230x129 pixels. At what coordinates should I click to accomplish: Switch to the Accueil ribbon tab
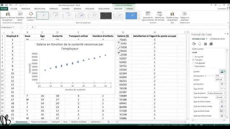pos(14,9)
